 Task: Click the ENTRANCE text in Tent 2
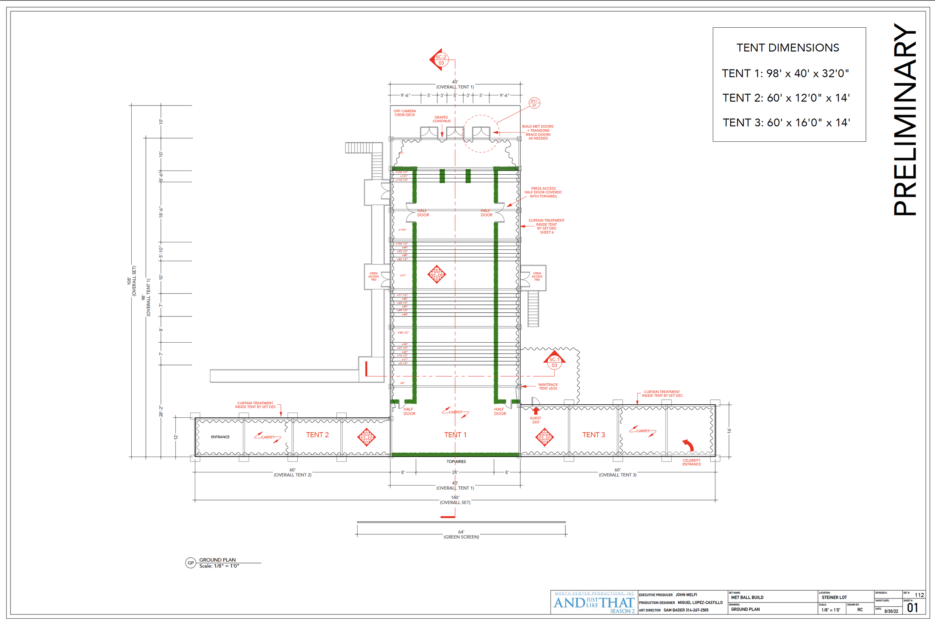pyautogui.click(x=220, y=437)
